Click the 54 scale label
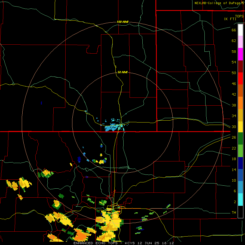 (x=234, y=62)
